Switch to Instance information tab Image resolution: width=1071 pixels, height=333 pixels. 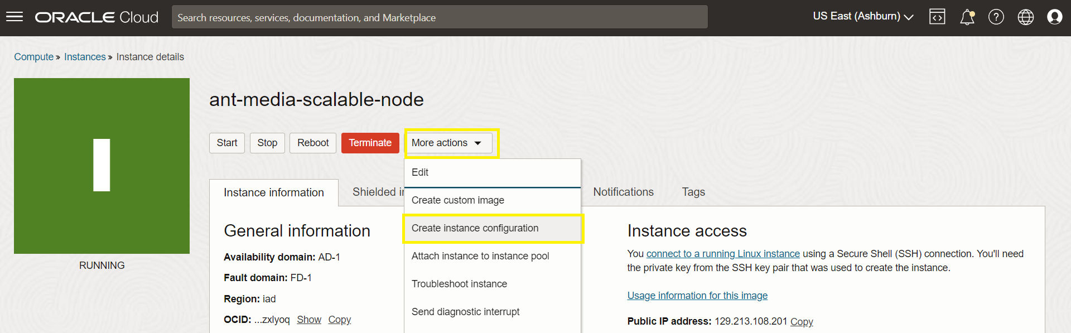click(x=274, y=192)
